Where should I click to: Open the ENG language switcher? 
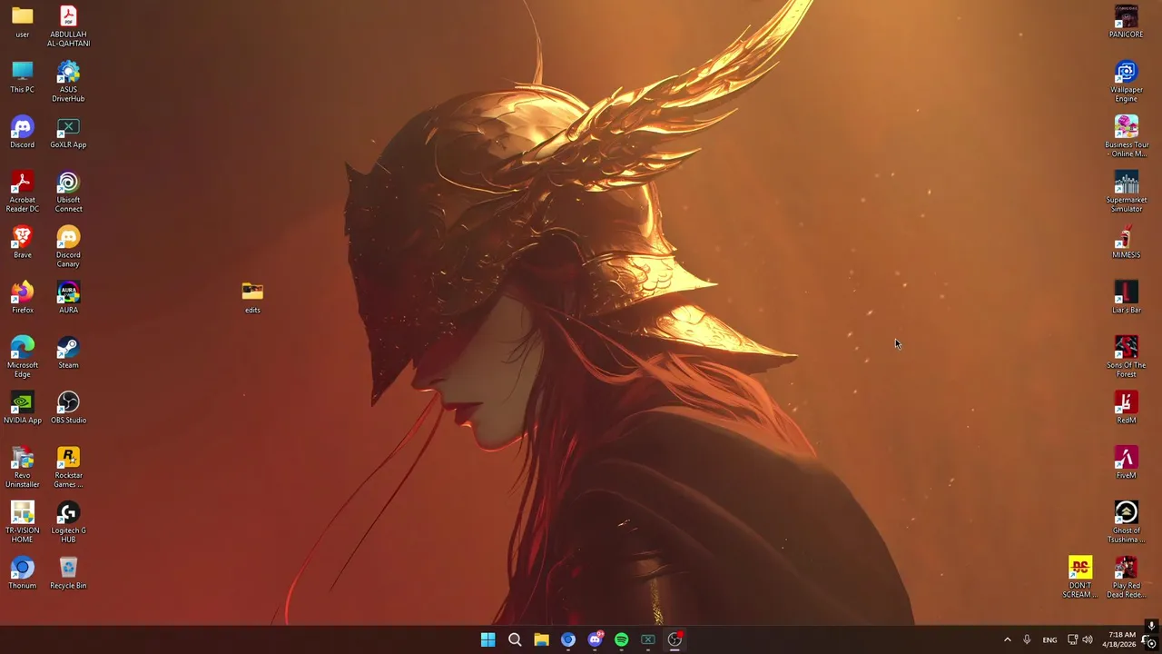tap(1049, 639)
